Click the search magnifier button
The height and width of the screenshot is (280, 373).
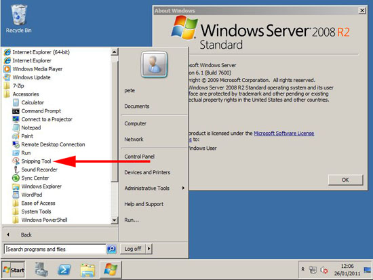pos(111,249)
